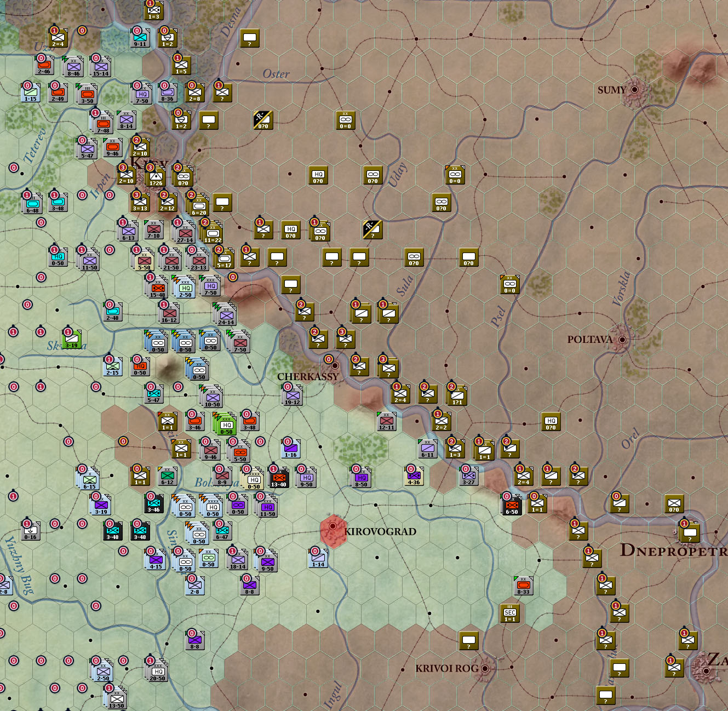
Task: Click the Cherkassy city marker
Action: 335,365
